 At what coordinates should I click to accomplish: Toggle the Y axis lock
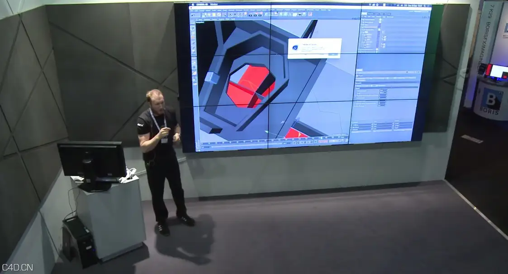tap(235, 14)
